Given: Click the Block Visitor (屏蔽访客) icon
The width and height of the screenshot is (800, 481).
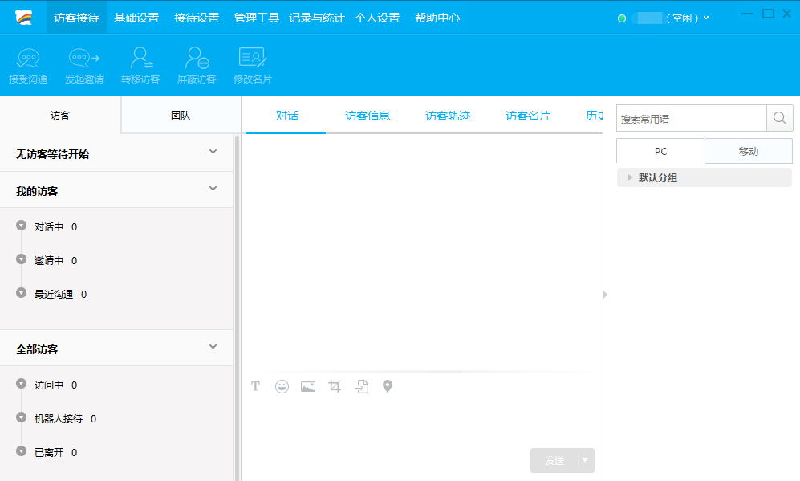Looking at the screenshot, I should pyautogui.click(x=197, y=59).
